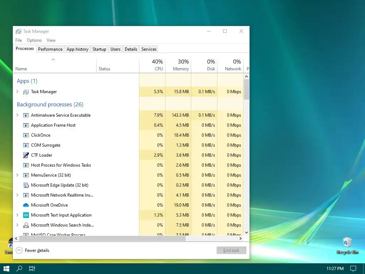This screenshot has width=365, height=274.
Task: Open the notification center icon
Action: tap(353, 269)
